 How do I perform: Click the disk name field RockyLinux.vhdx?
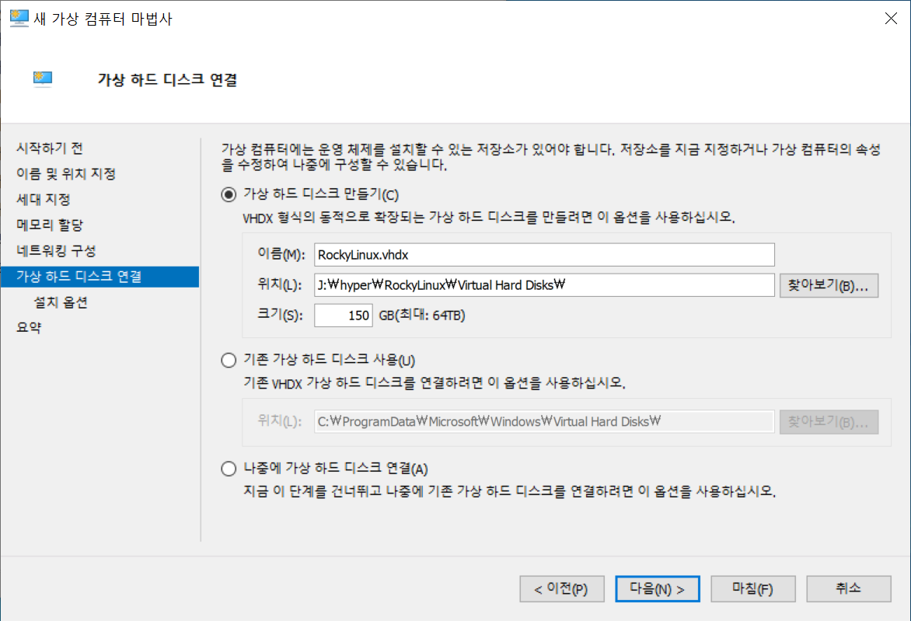click(544, 255)
